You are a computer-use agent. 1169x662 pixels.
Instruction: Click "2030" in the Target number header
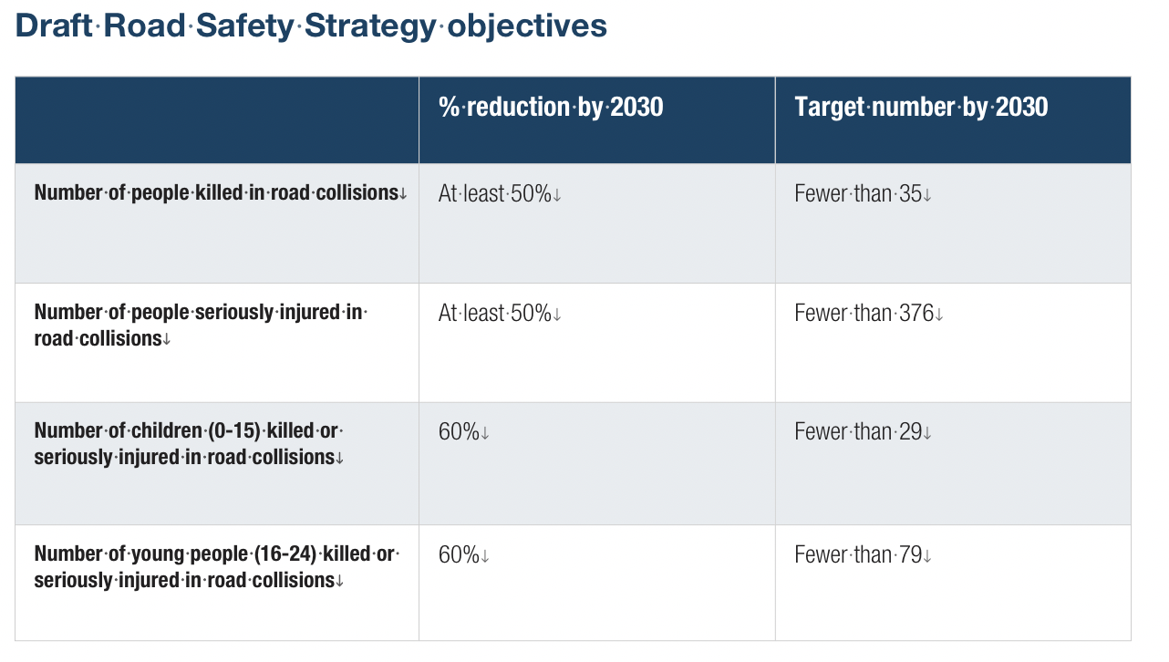pos(1021,108)
